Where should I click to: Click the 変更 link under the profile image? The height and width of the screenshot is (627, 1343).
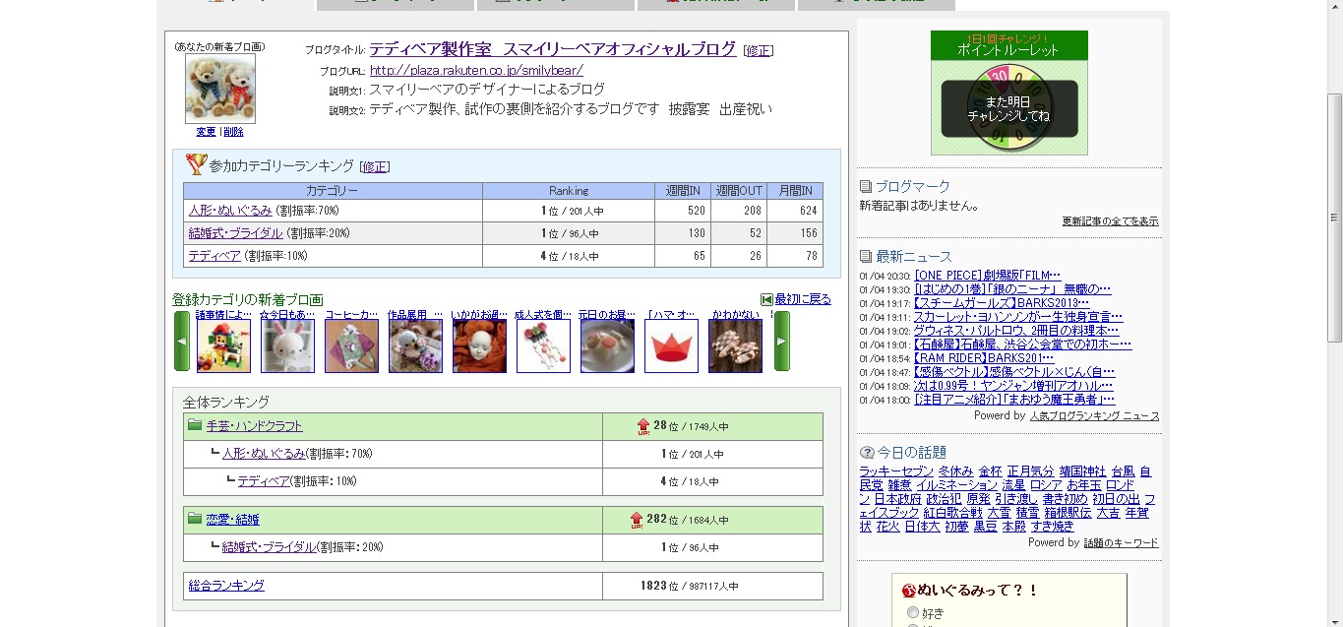pos(206,132)
